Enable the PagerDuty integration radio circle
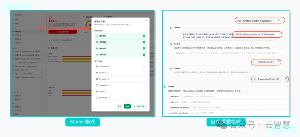This screenshot has height=137, width=300. point(144,85)
